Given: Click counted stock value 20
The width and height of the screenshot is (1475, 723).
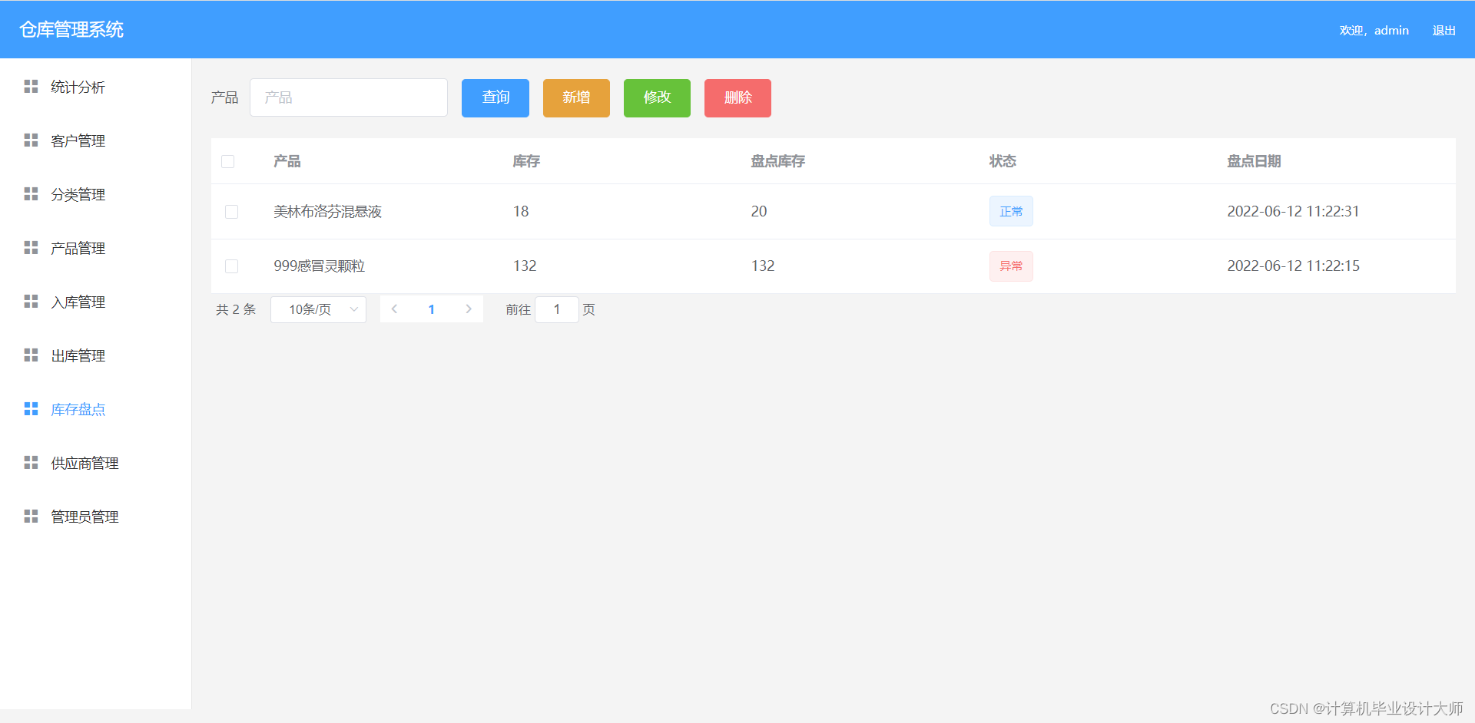Looking at the screenshot, I should point(759,212).
